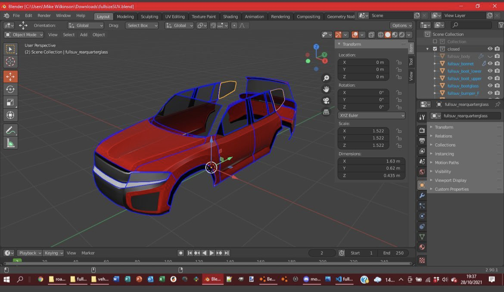Screen dimensions: 504x292
Task: Open the Add menu in viewport header
Action: pyautogui.click(x=84, y=35)
